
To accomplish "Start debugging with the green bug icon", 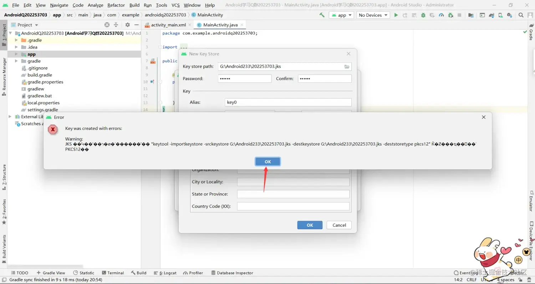I will click(423, 15).
